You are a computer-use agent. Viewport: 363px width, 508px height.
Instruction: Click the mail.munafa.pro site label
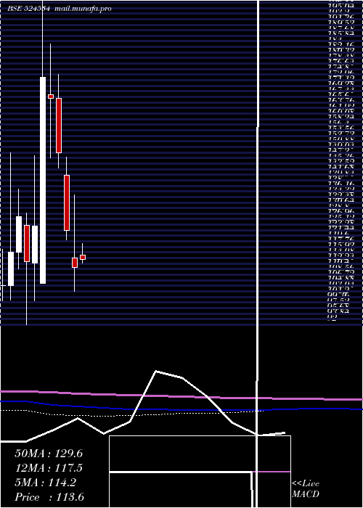(x=83, y=9)
